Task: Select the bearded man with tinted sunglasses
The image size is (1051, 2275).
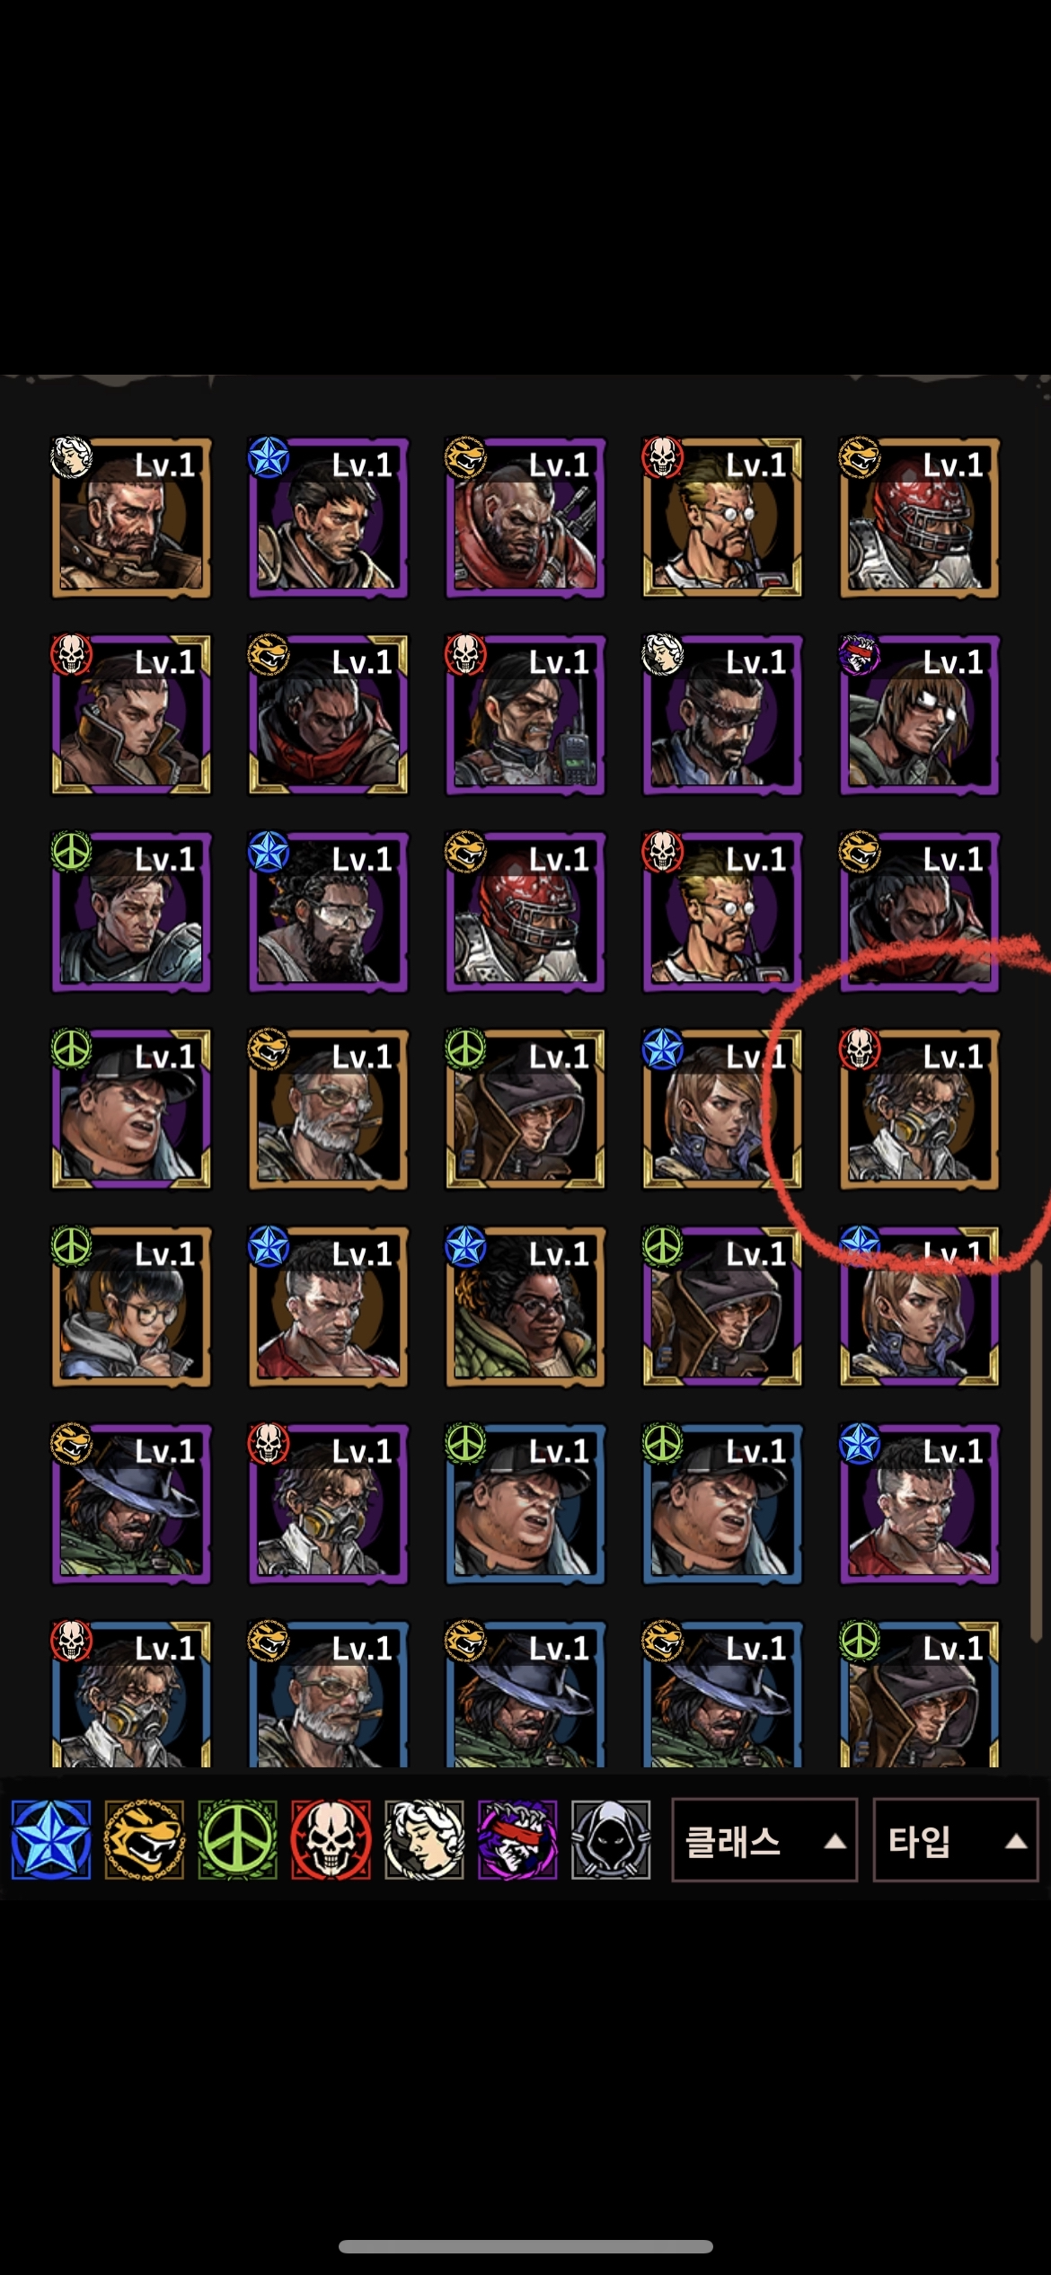Action: click(x=722, y=715)
